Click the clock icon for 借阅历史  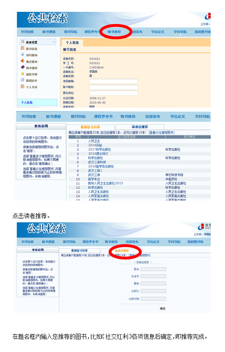pyautogui.click(x=23, y=80)
